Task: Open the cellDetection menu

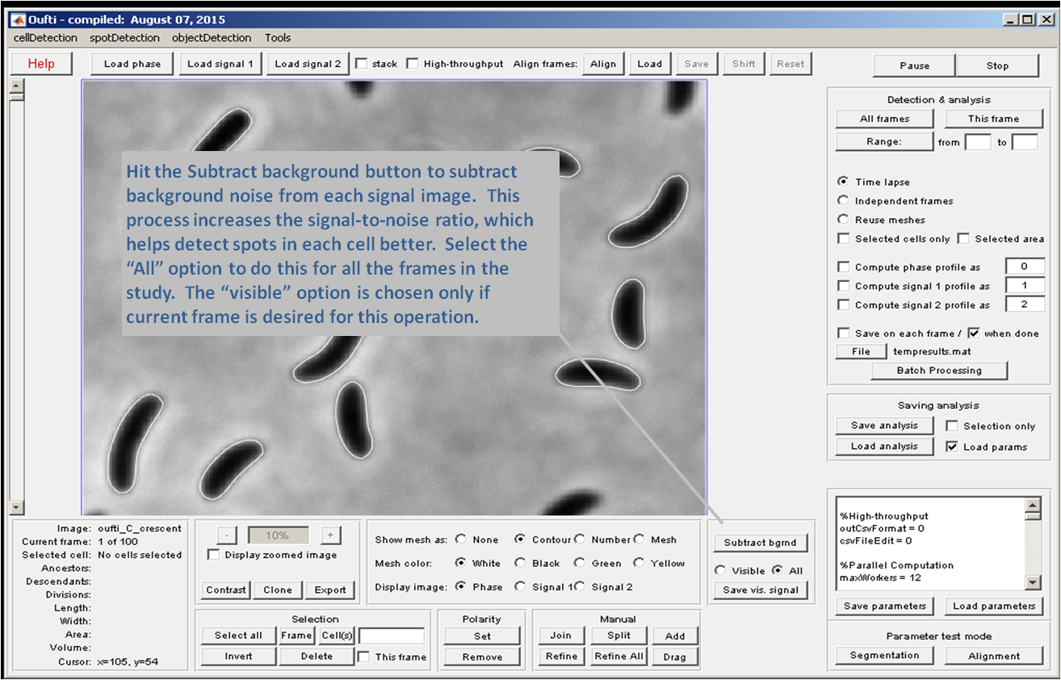Action: 46,38
